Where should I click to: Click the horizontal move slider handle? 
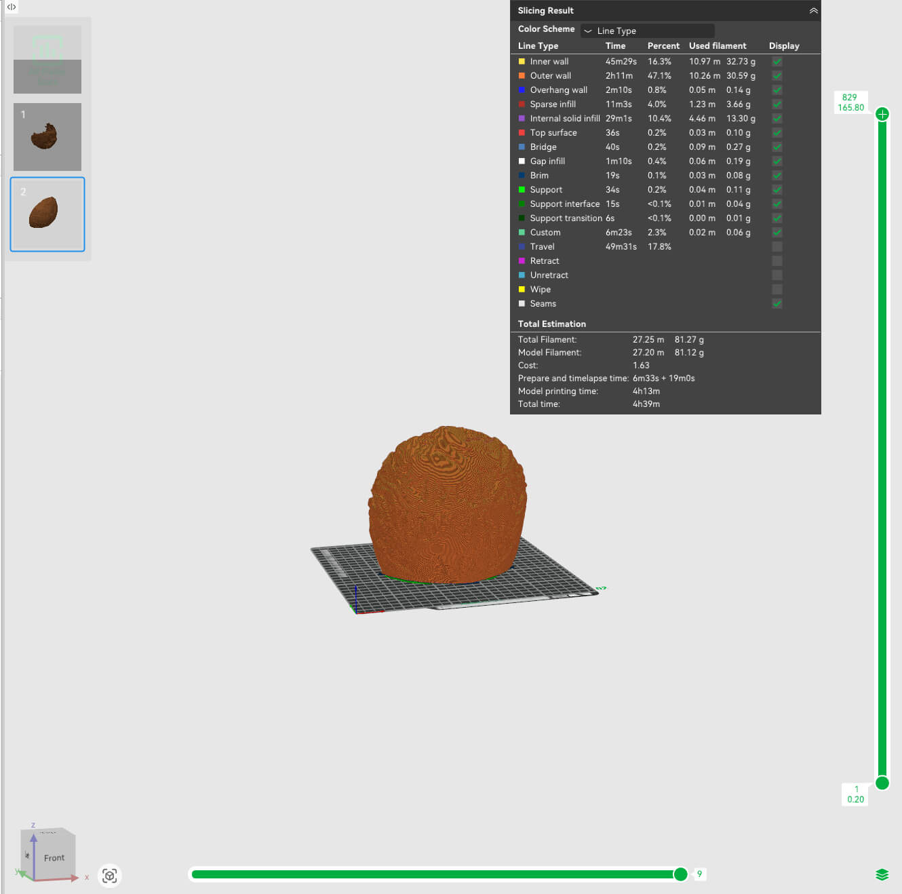click(x=680, y=874)
